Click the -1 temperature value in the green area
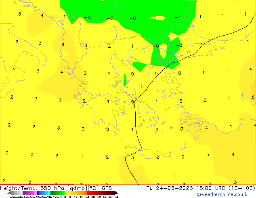This screenshot has width=256, height=198. tap(178, 17)
